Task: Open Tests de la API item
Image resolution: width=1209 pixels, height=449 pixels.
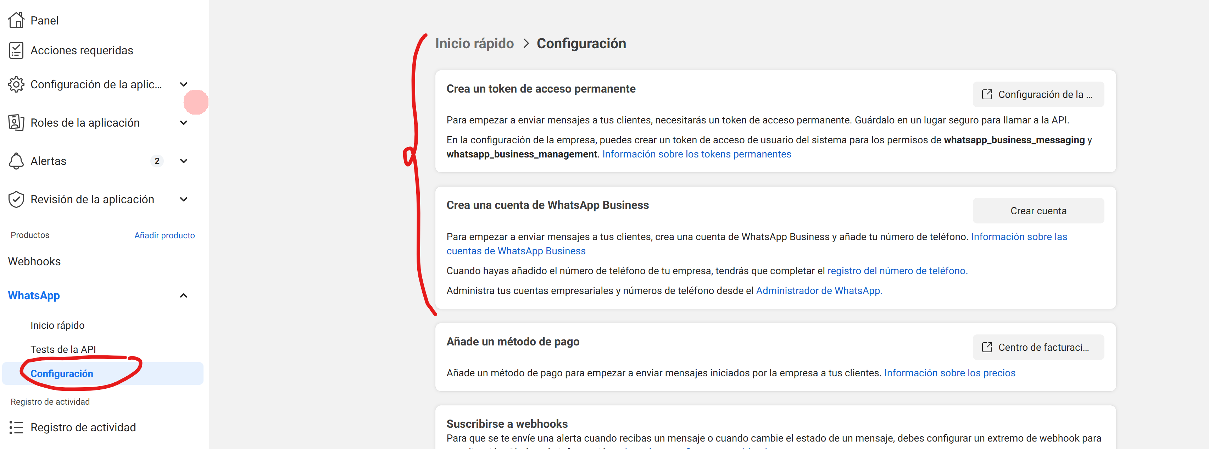Action: pyautogui.click(x=63, y=349)
